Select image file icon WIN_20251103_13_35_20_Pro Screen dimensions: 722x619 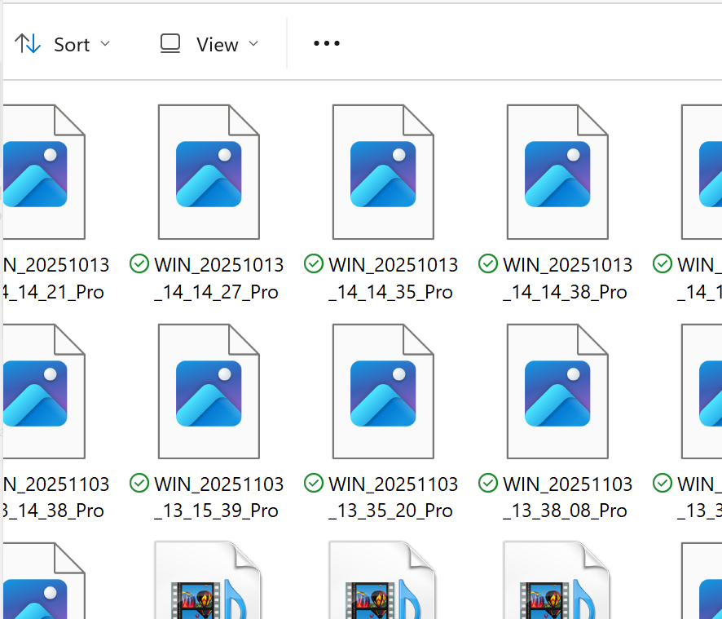(x=383, y=391)
